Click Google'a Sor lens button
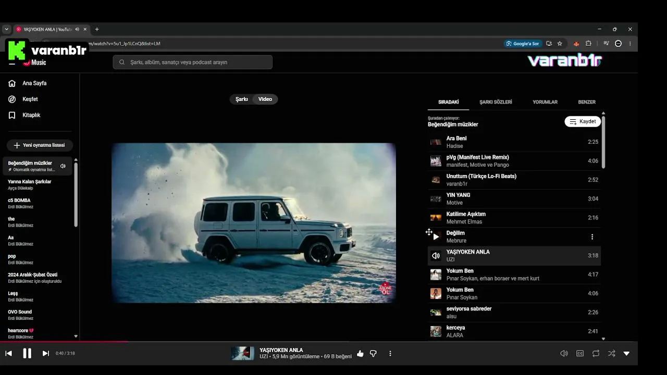The image size is (667, 375). pos(522,44)
